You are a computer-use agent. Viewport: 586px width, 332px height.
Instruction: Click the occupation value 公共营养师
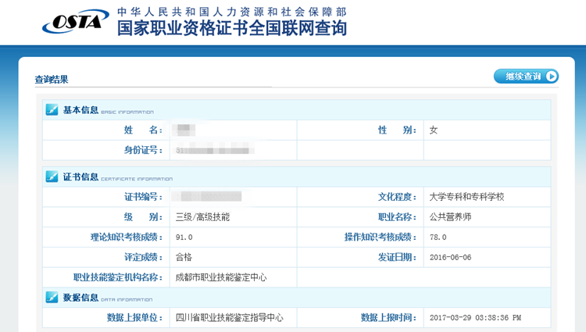pyautogui.click(x=450, y=217)
